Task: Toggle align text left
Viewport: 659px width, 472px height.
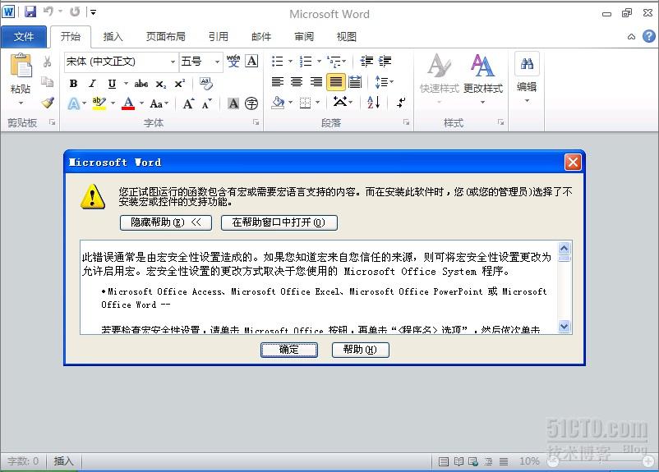Action: (278, 82)
